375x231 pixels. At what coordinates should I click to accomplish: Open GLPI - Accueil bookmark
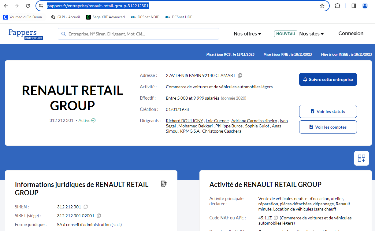pyautogui.click(x=65, y=17)
